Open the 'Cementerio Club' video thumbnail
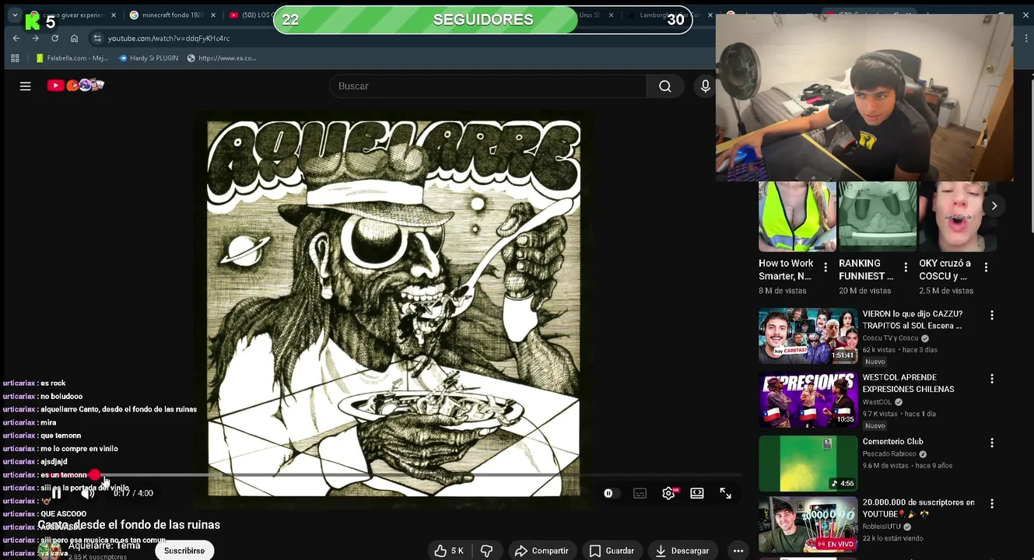 808,464
